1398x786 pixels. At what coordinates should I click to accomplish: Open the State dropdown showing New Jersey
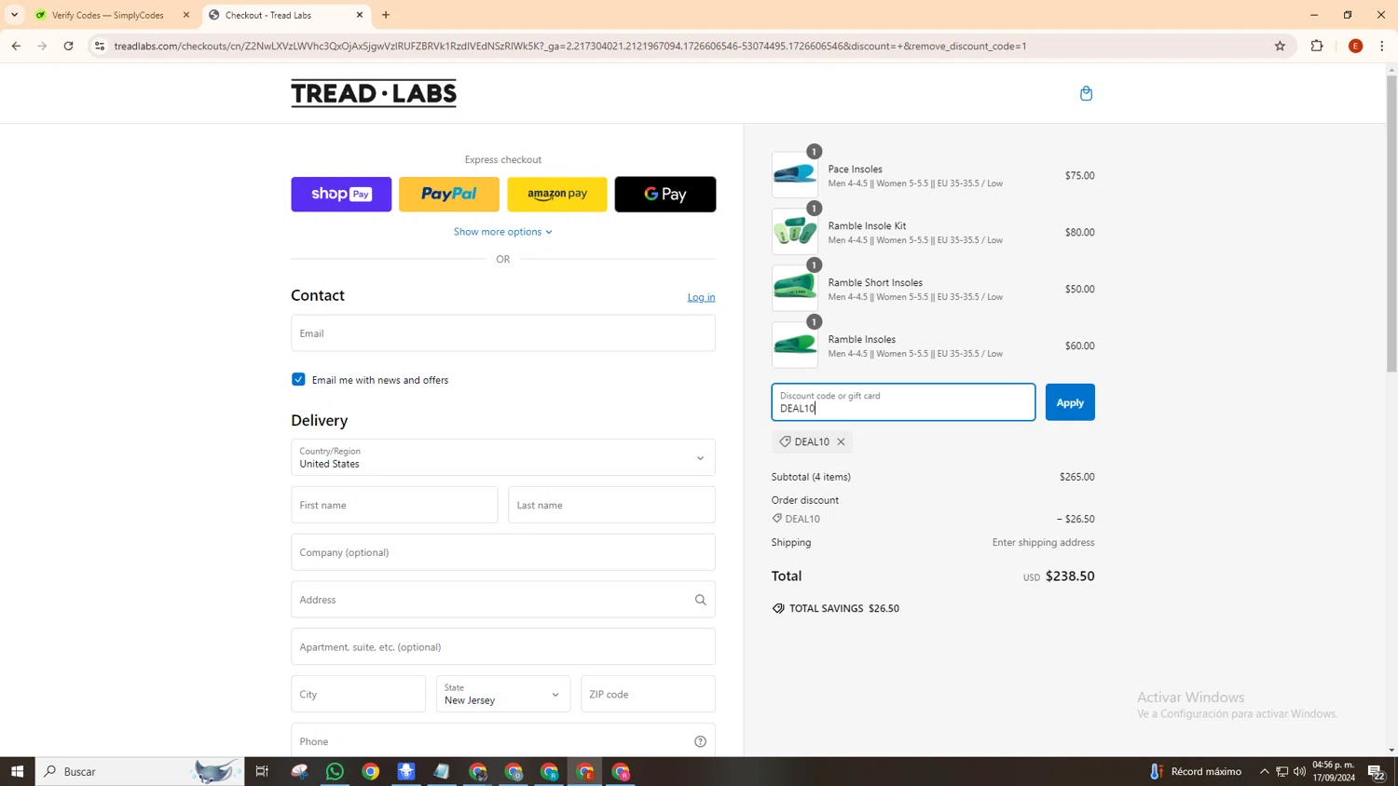[x=503, y=694]
